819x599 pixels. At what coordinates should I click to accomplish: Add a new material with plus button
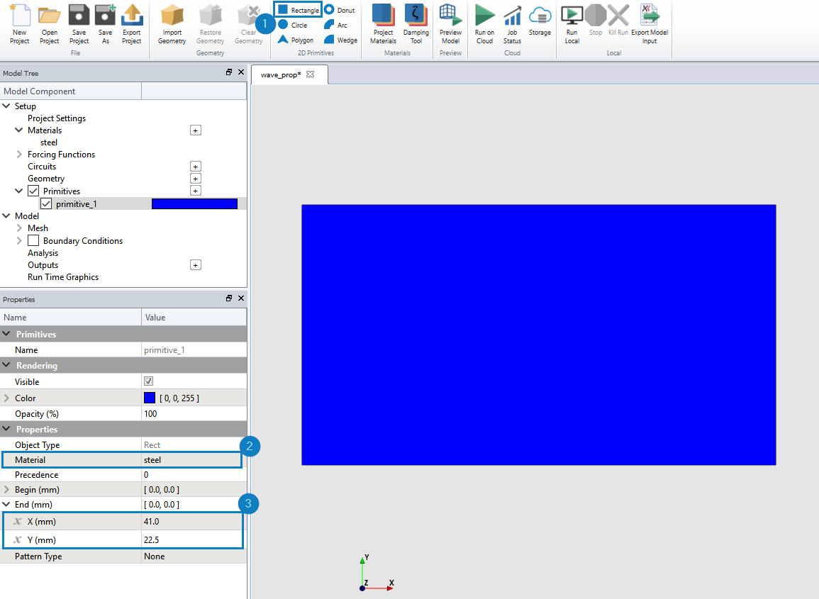tap(195, 130)
